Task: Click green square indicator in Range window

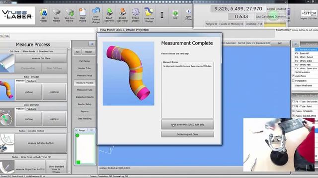Action: [79, 162]
